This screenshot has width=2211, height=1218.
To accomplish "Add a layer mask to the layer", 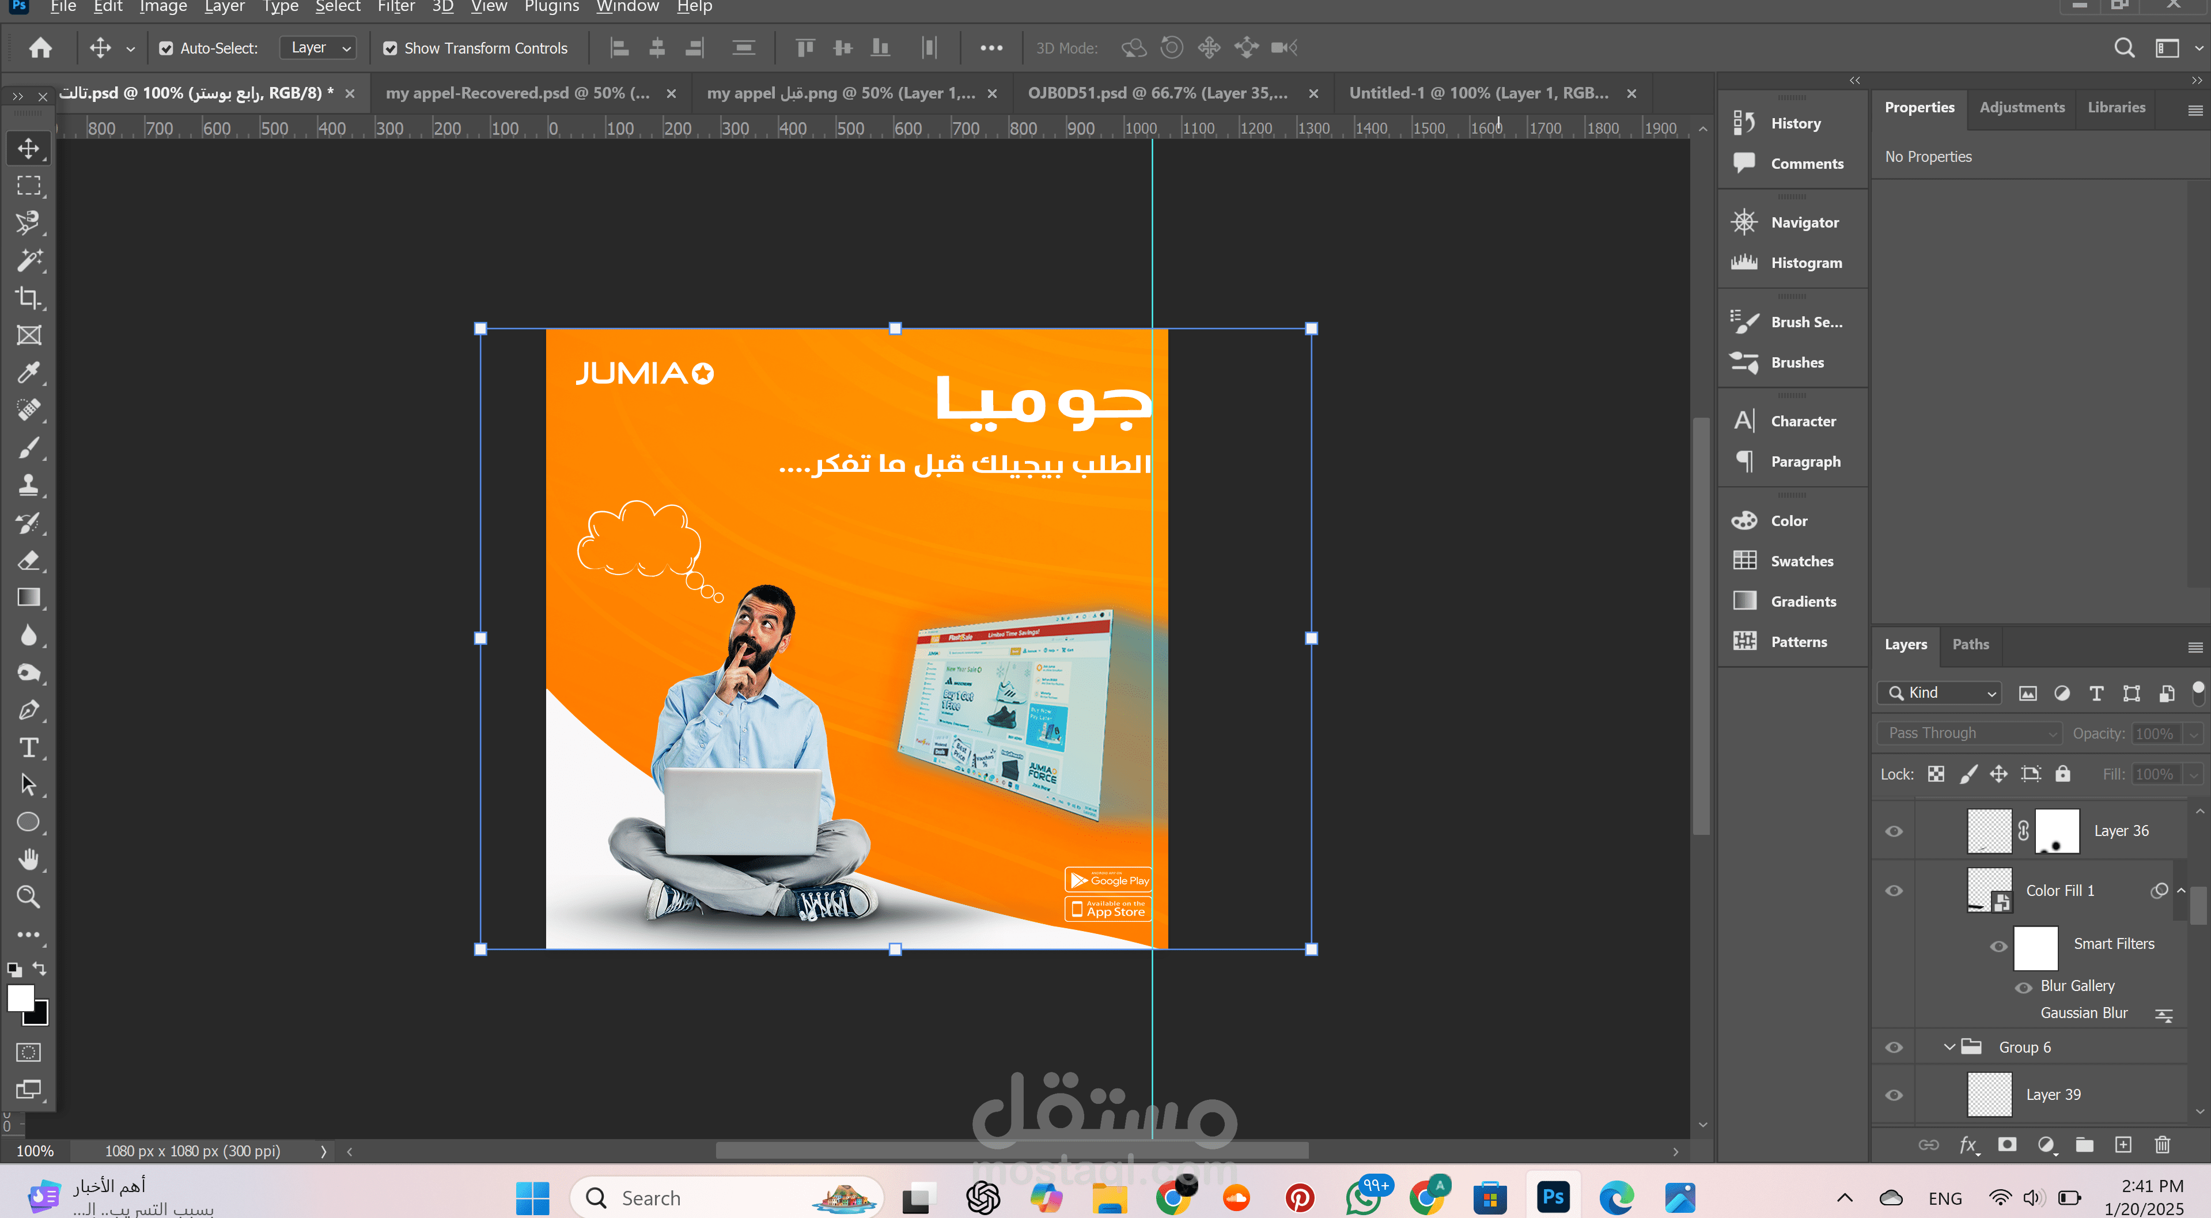I will click(2006, 1144).
